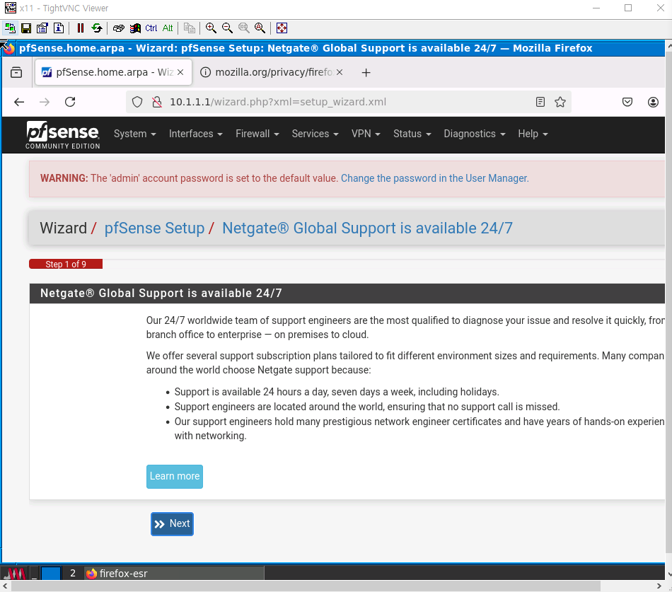Viewport: 672px width, 592px height.
Task: Click the Zoom 100% magnifier icon
Action: [243, 28]
